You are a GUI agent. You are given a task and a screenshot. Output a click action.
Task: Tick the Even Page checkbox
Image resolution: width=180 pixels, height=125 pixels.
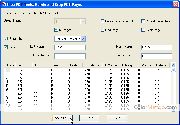point(143,30)
